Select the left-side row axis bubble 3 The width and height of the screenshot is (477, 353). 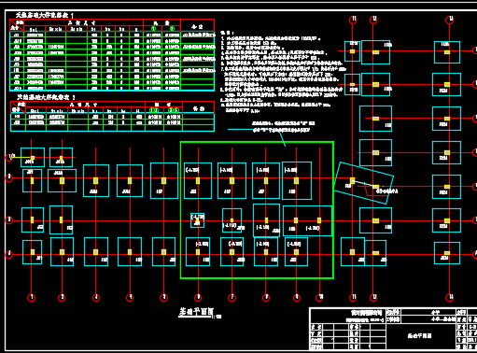pos(9,220)
